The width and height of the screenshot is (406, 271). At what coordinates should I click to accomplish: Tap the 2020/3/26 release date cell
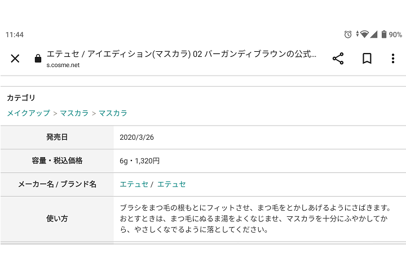(260, 137)
